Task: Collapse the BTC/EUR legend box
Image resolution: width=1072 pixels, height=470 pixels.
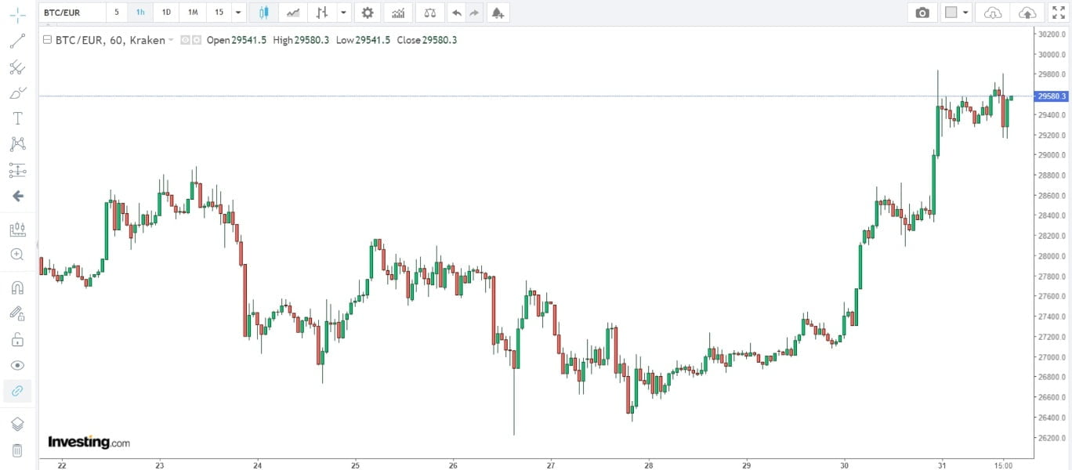Action: (48, 40)
